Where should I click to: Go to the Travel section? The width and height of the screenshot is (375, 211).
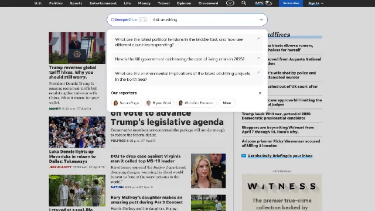tap(163, 3)
